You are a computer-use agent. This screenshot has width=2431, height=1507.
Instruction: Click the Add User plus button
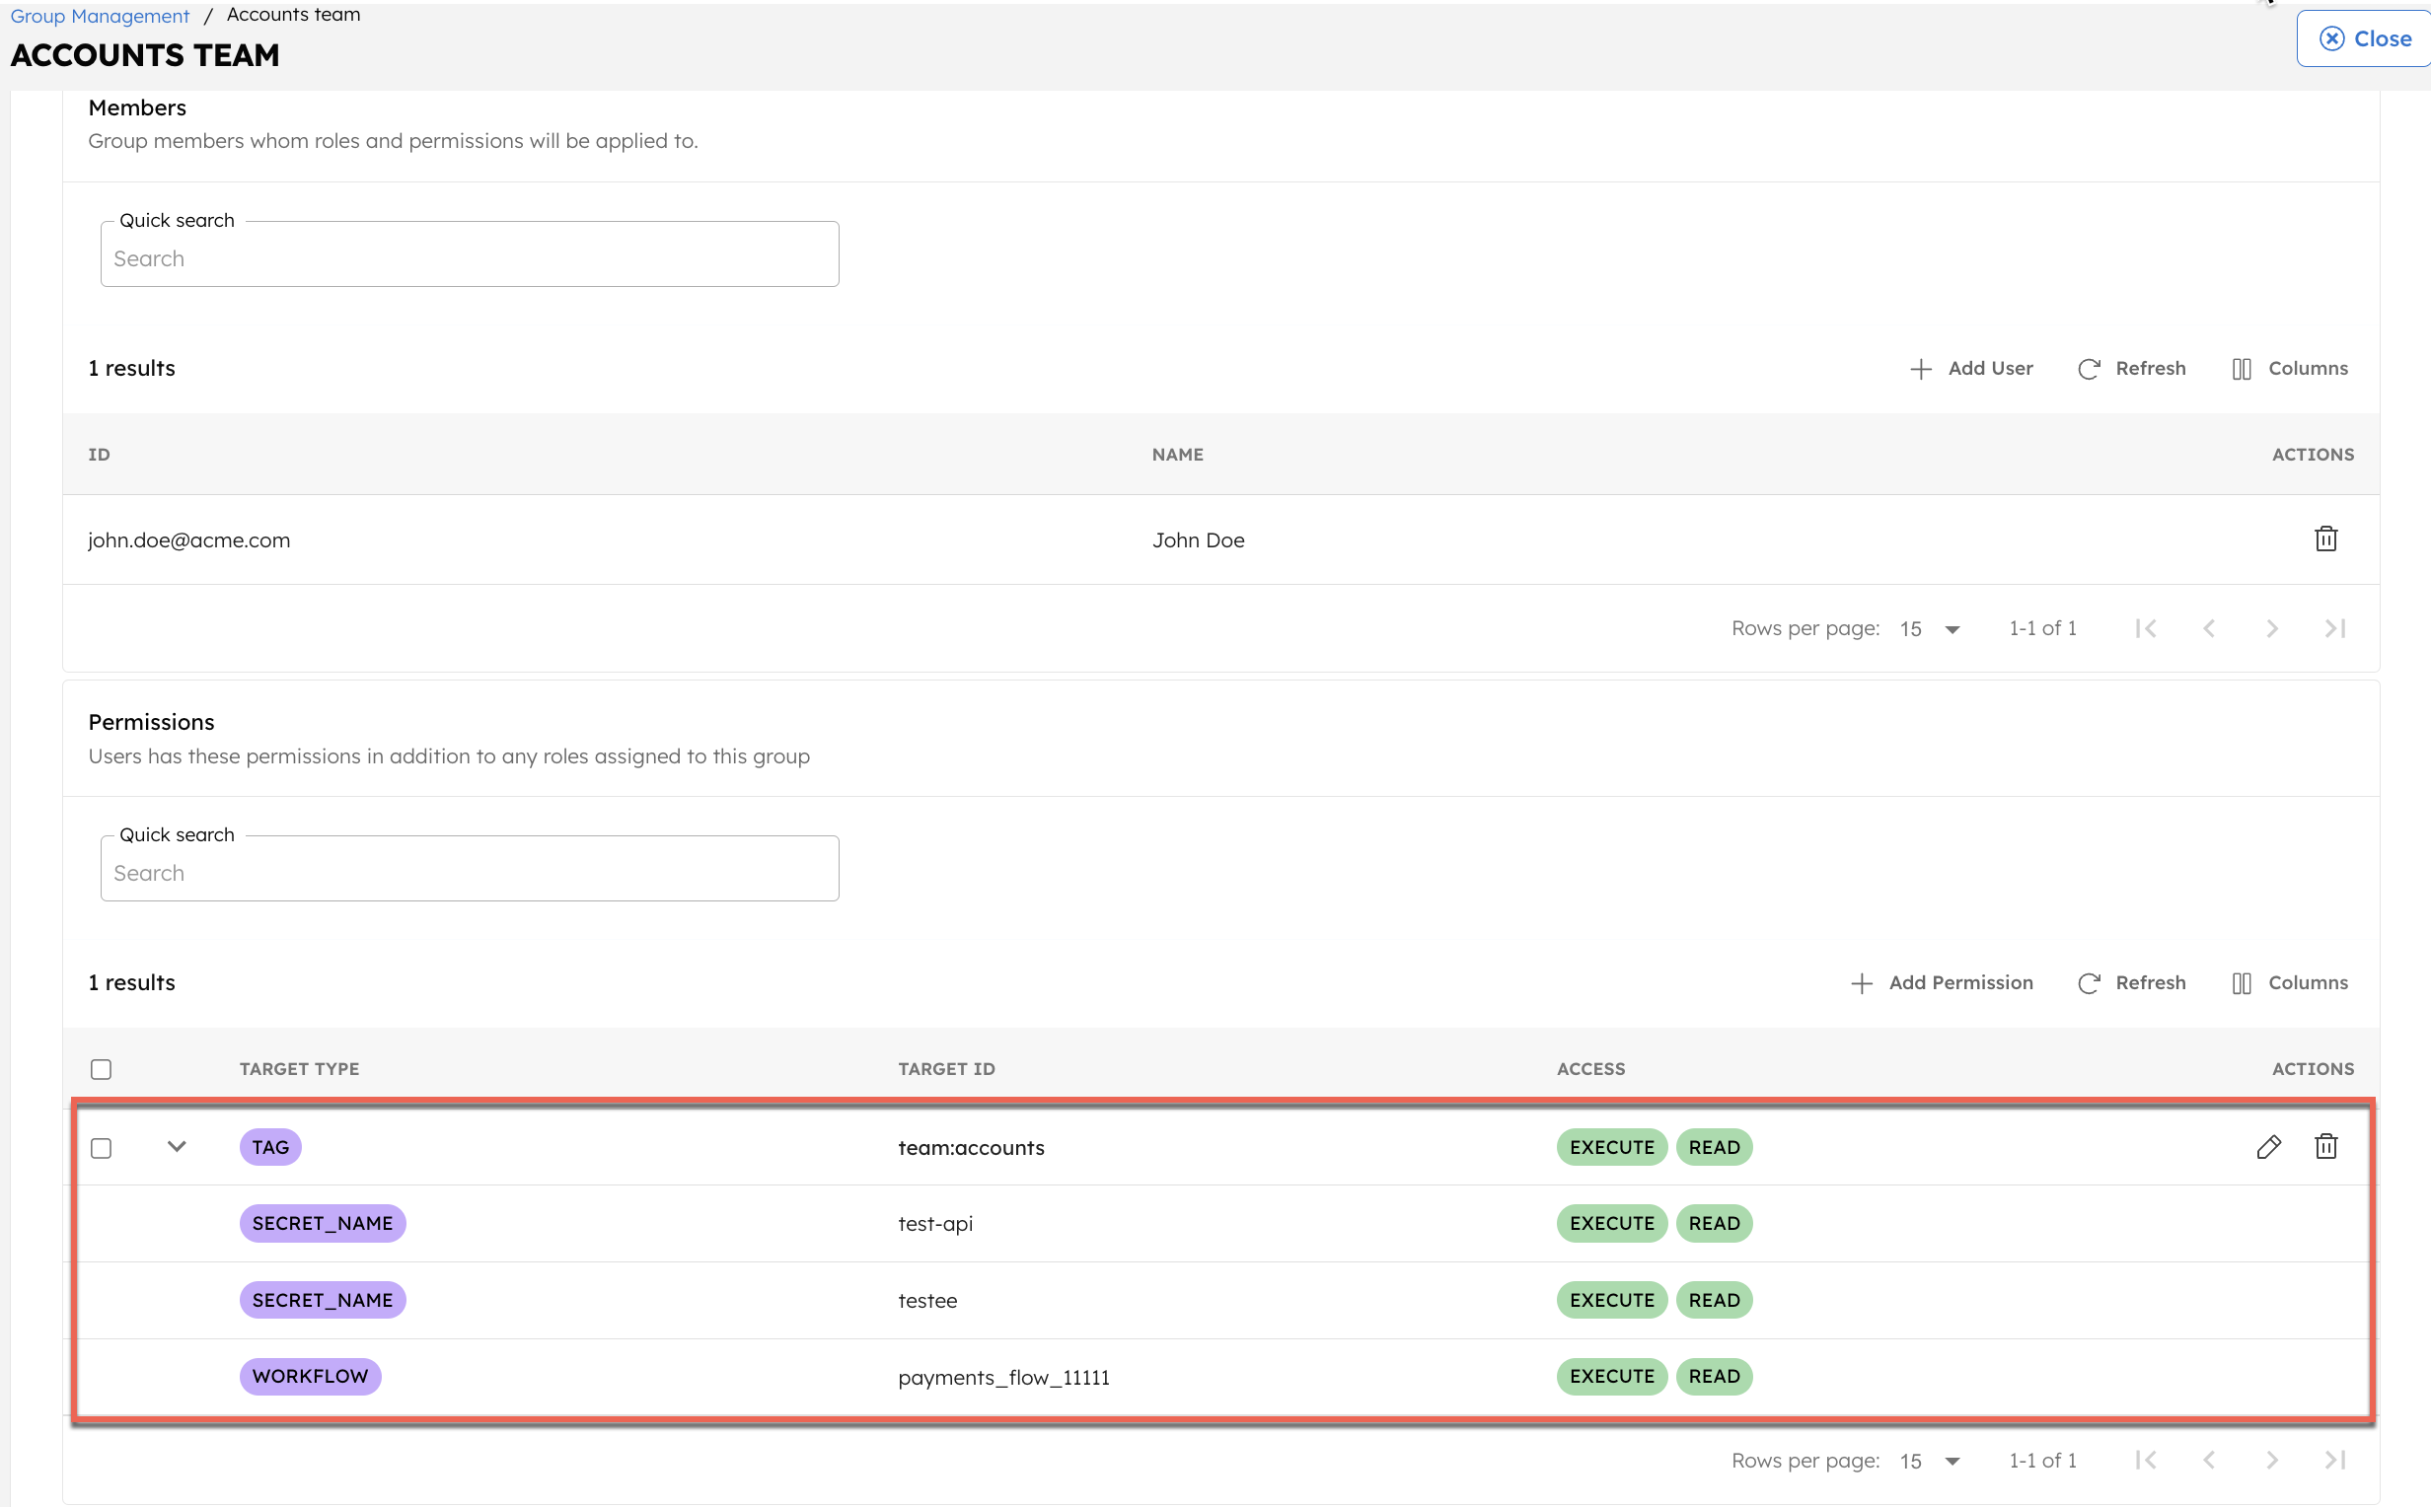click(x=1971, y=369)
